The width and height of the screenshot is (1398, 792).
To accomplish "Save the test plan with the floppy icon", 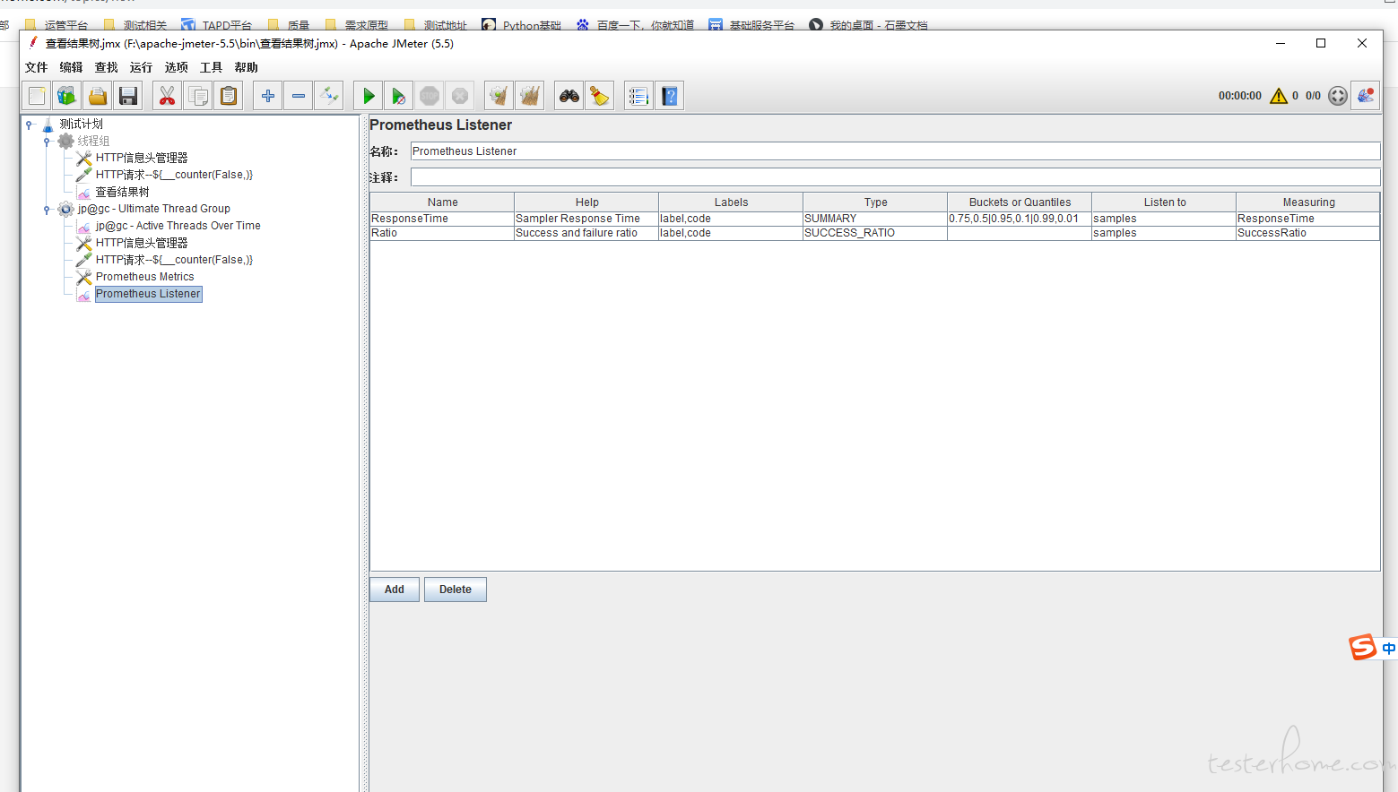I will tap(128, 96).
